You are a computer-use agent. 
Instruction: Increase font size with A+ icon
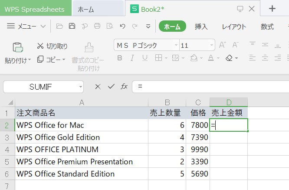(x=223, y=45)
